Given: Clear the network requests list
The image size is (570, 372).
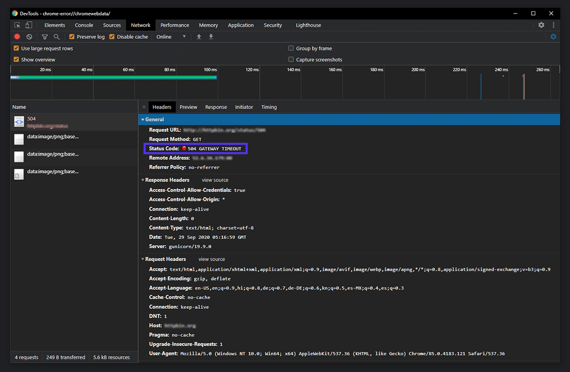Looking at the screenshot, I should pos(29,36).
